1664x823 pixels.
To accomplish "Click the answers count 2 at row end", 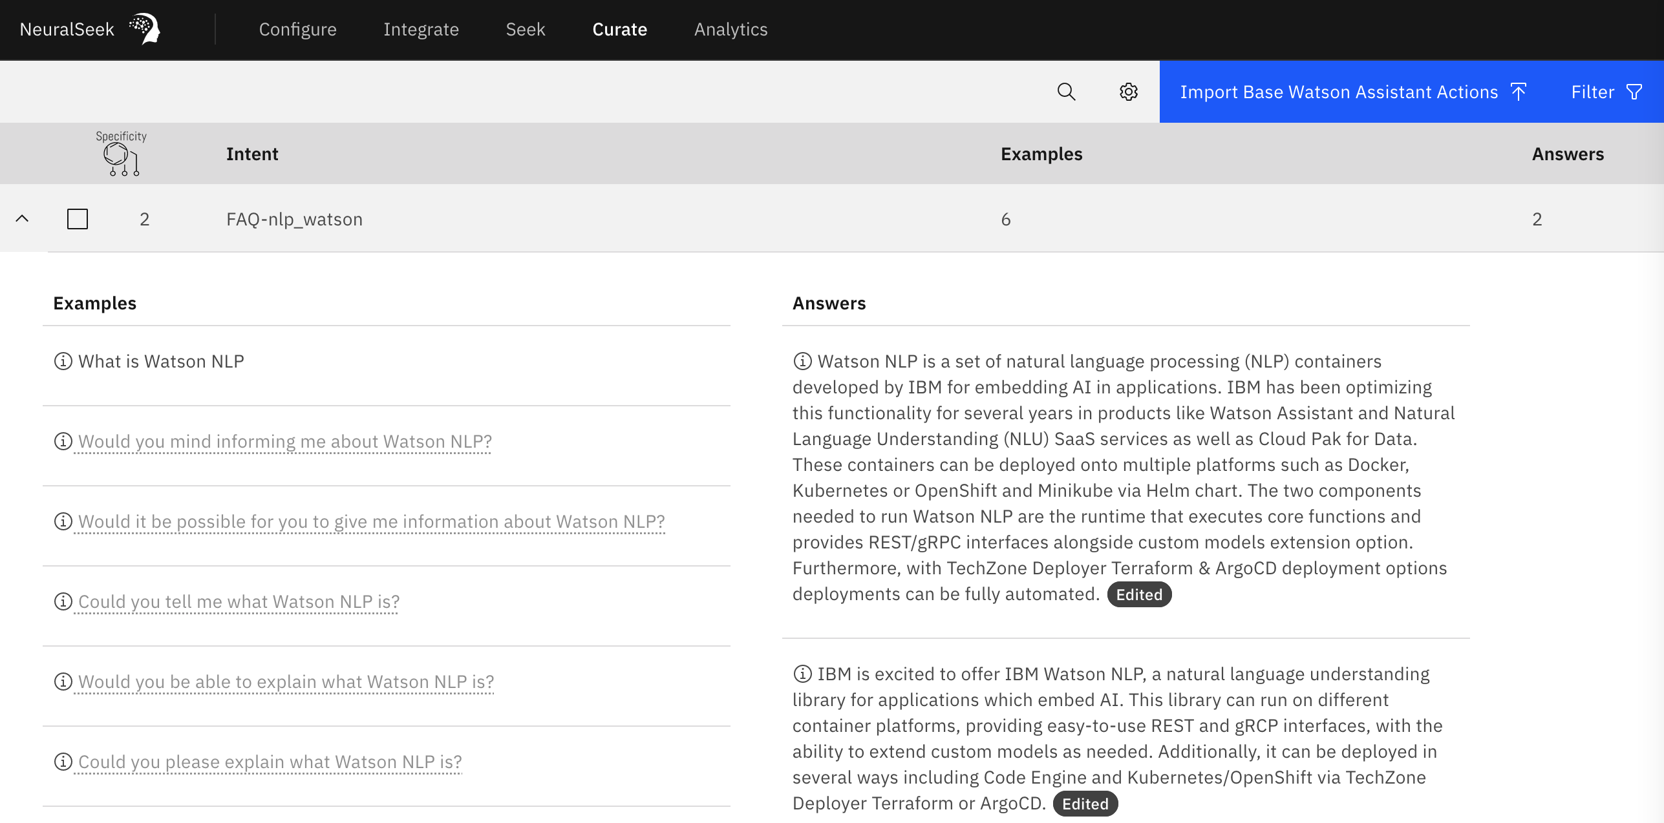I will (x=1537, y=219).
